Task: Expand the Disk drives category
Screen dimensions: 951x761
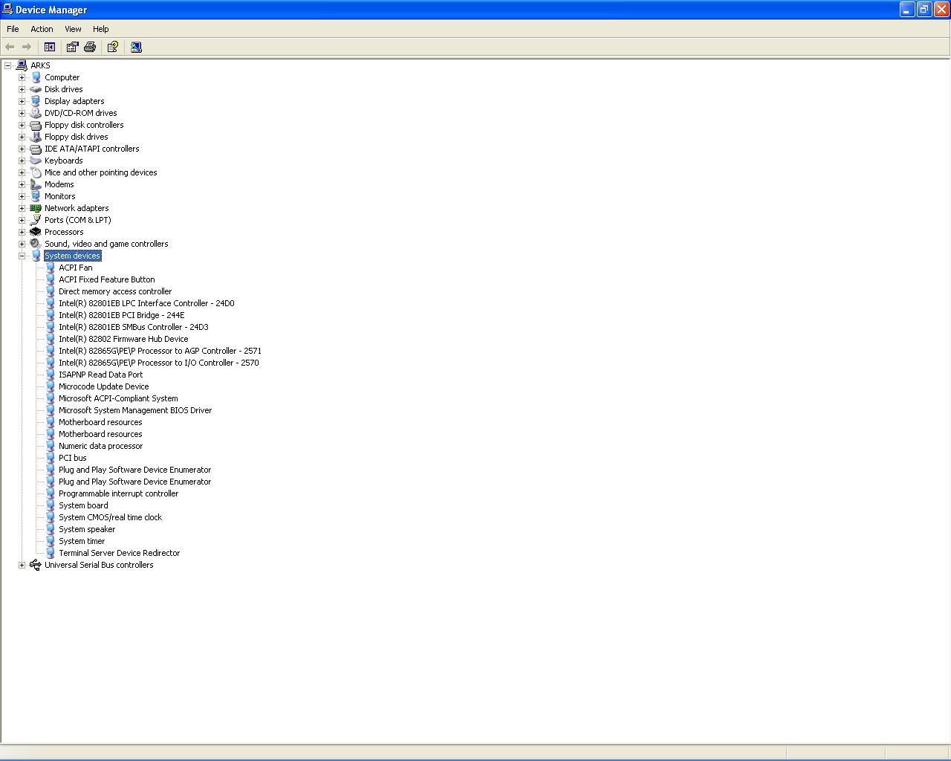Action: 22,89
